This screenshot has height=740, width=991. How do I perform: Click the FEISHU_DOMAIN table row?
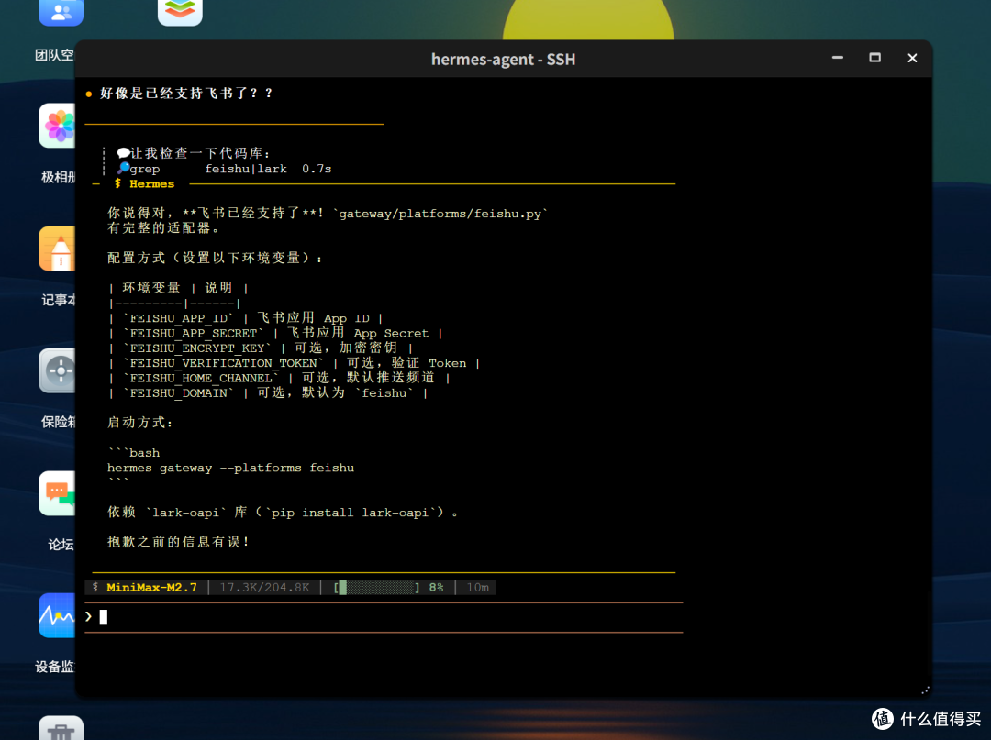[268, 392]
